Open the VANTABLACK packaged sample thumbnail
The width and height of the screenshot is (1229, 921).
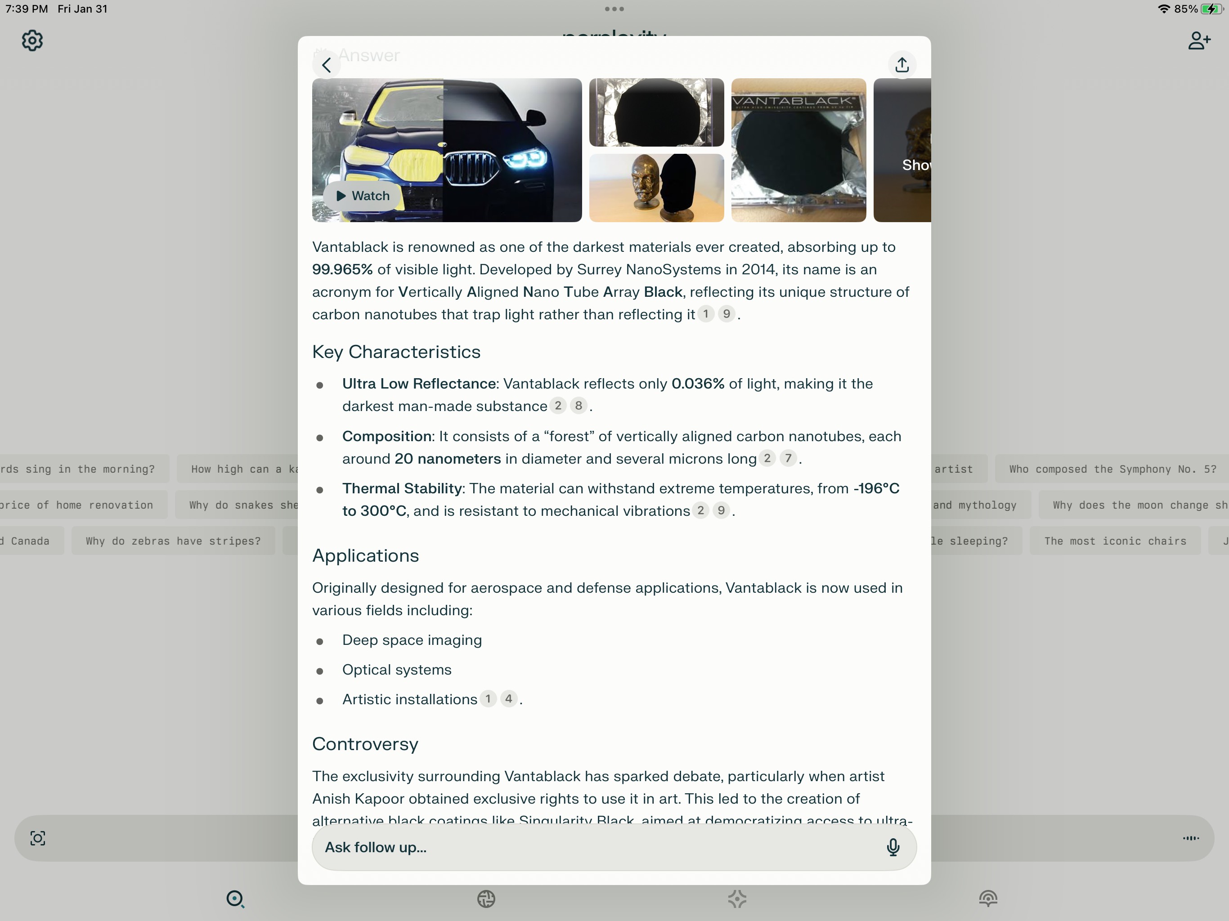[798, 150]
